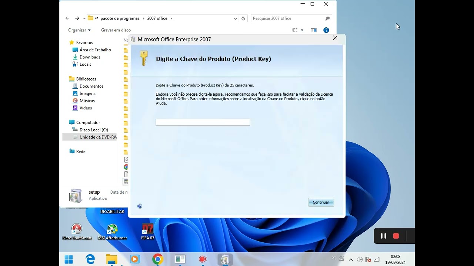Select Favoritos in the navigation pane
Image resolution: width=474 pixels, height=266 pixels.
coord(84,42)
